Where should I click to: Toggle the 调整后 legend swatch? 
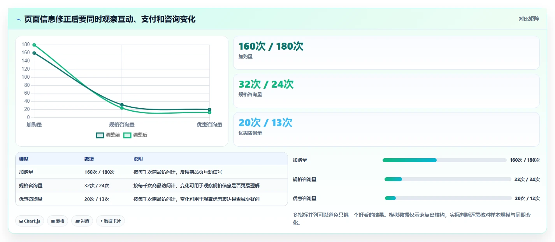pos(127,135)
